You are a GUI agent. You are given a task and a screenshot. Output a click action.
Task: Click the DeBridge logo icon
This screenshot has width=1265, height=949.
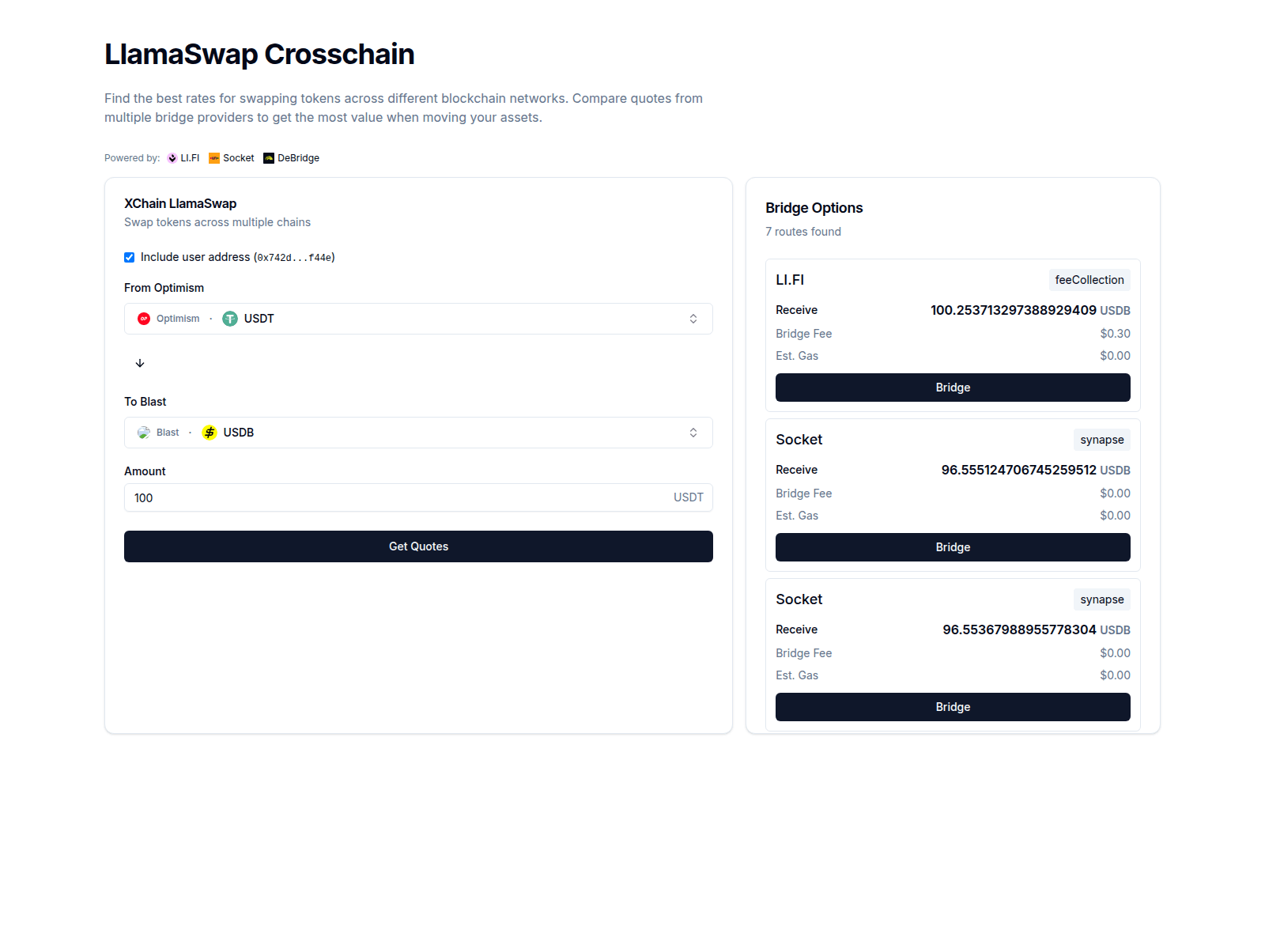tap(269, 158)
